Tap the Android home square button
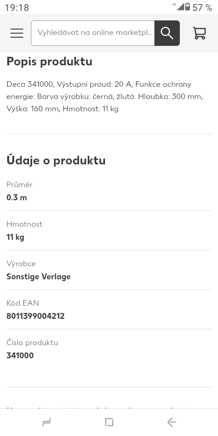The width and height of the screenshot is (218, 436). [x=109, y=422]
